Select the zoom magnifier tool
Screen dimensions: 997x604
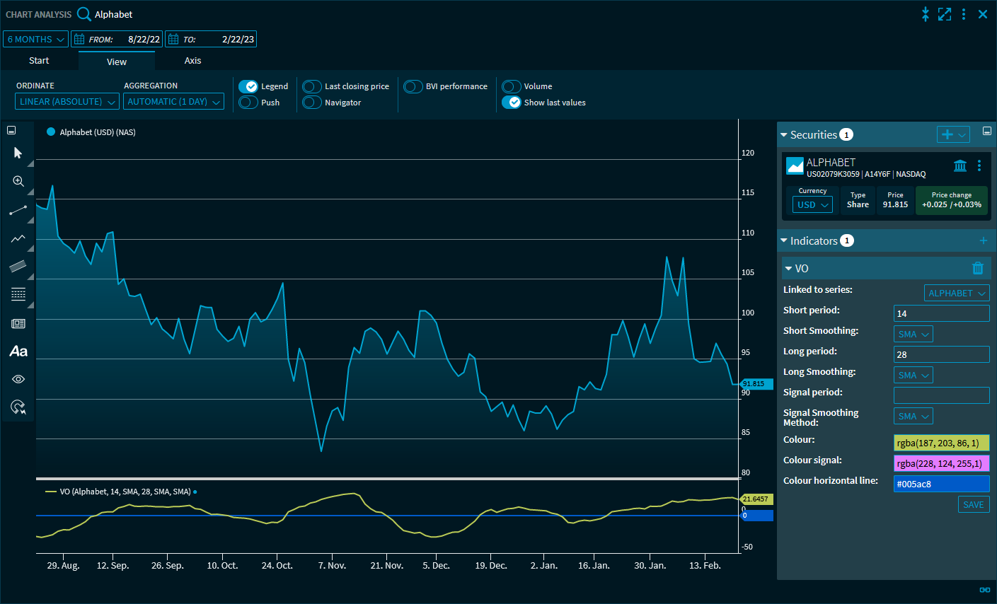18,182
